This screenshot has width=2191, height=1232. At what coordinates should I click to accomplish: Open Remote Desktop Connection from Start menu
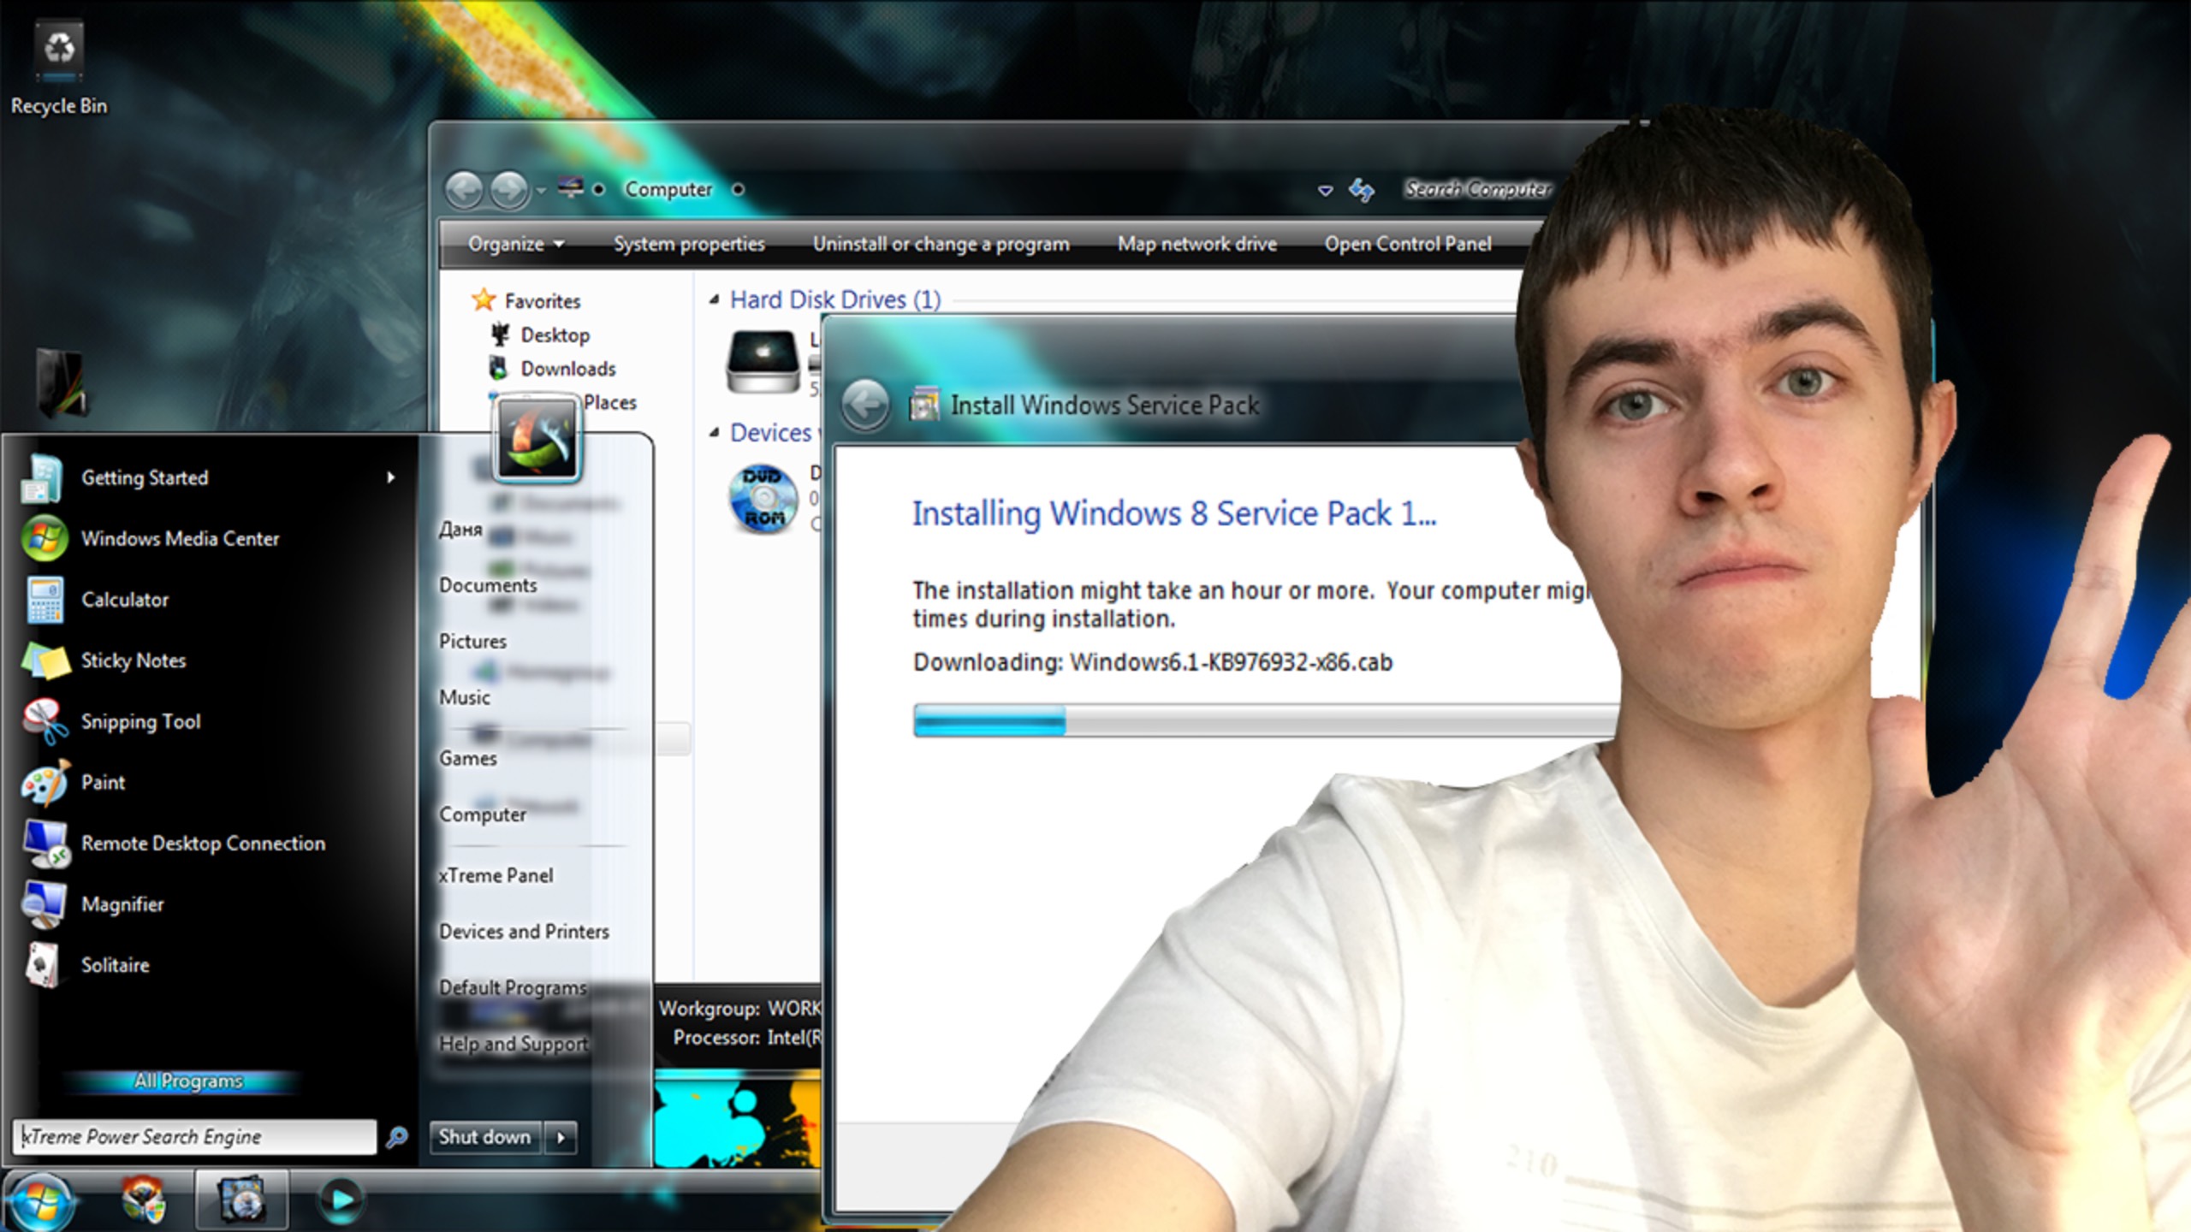point(174,844)
